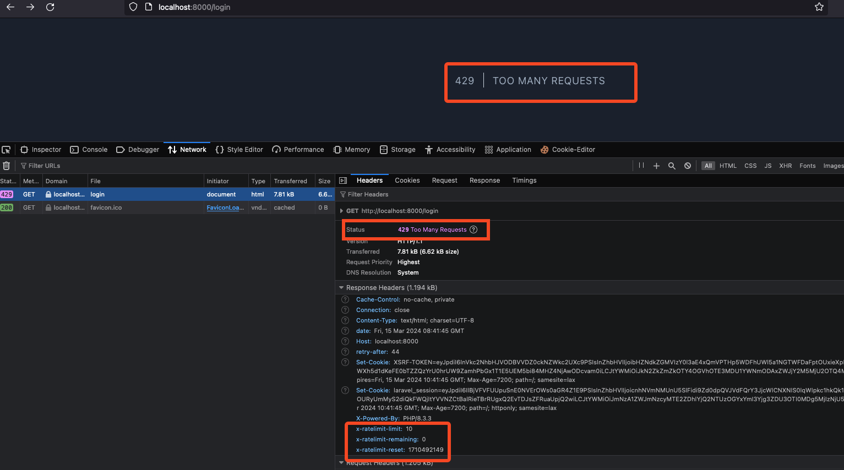Show the Request tab in details
The height and width of the screenshot is (470, 844).
pyautogui.click(x=445, y=181)
